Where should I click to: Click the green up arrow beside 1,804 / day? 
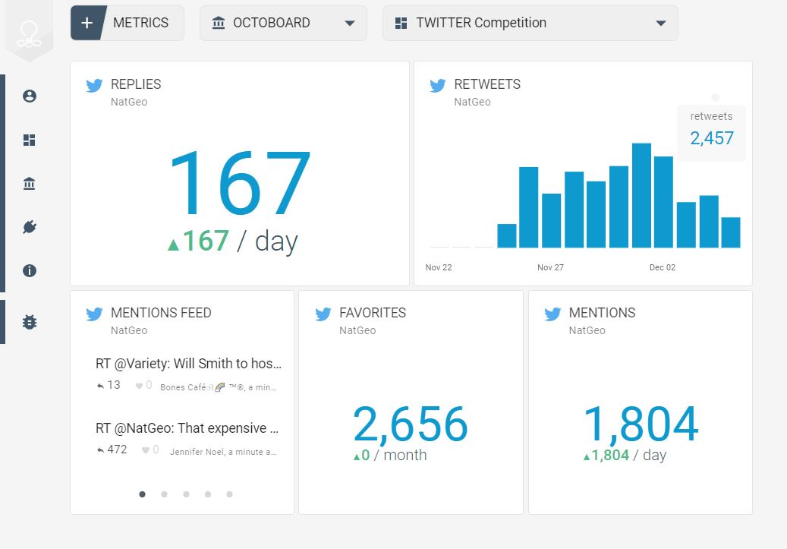(586, 456)
